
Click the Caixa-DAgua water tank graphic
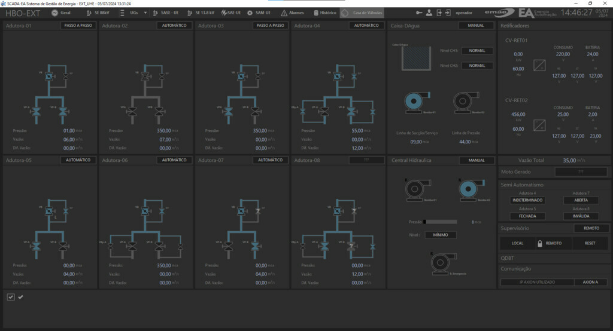[412, 58]
